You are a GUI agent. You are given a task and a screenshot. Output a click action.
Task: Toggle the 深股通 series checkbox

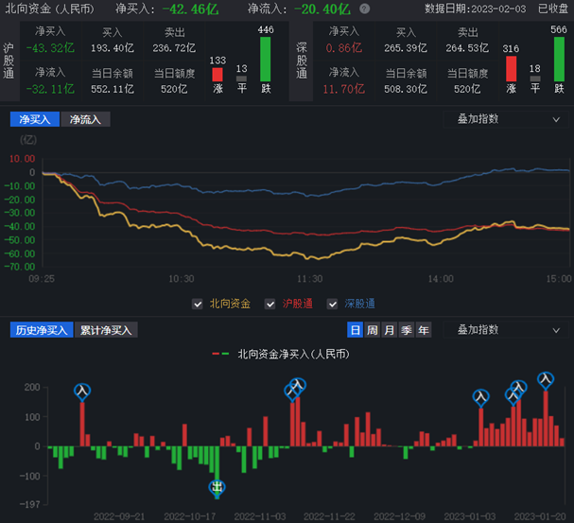(x=334, y=304)
